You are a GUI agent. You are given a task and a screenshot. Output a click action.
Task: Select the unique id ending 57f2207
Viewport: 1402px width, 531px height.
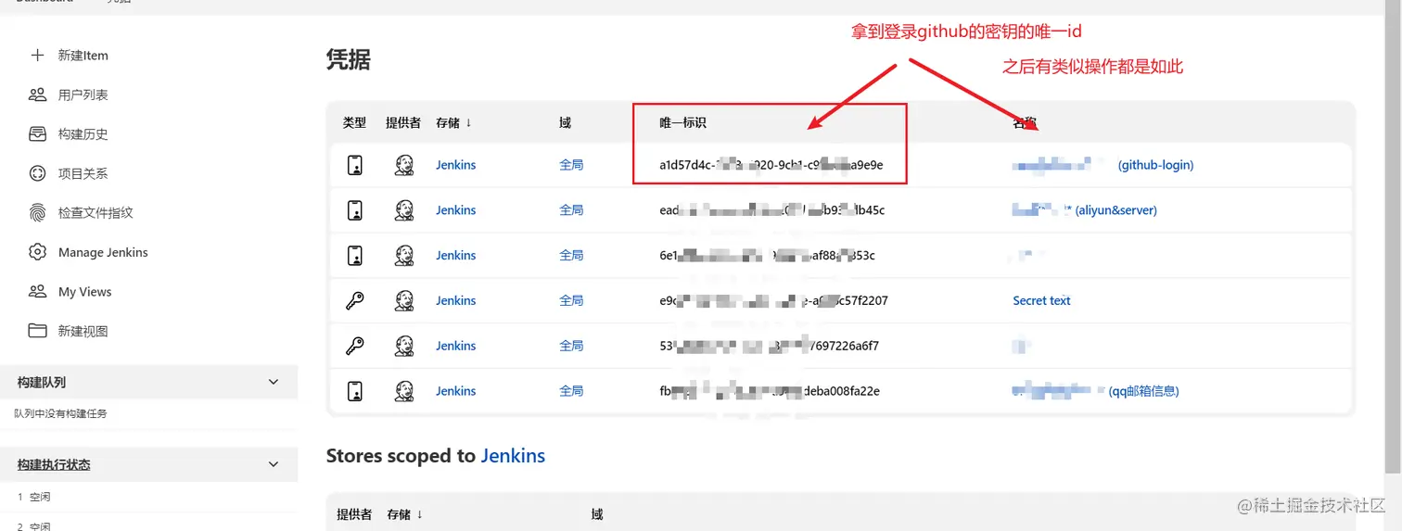(773, 300)
